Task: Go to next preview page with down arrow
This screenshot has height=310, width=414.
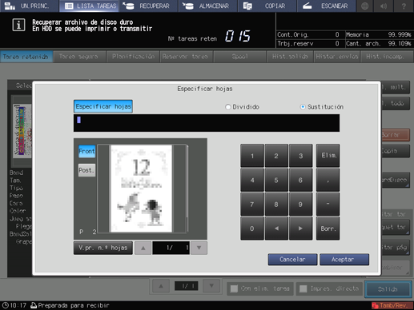Action: coord(199,248)
